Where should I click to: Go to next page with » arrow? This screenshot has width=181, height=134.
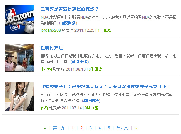point(136,128)
